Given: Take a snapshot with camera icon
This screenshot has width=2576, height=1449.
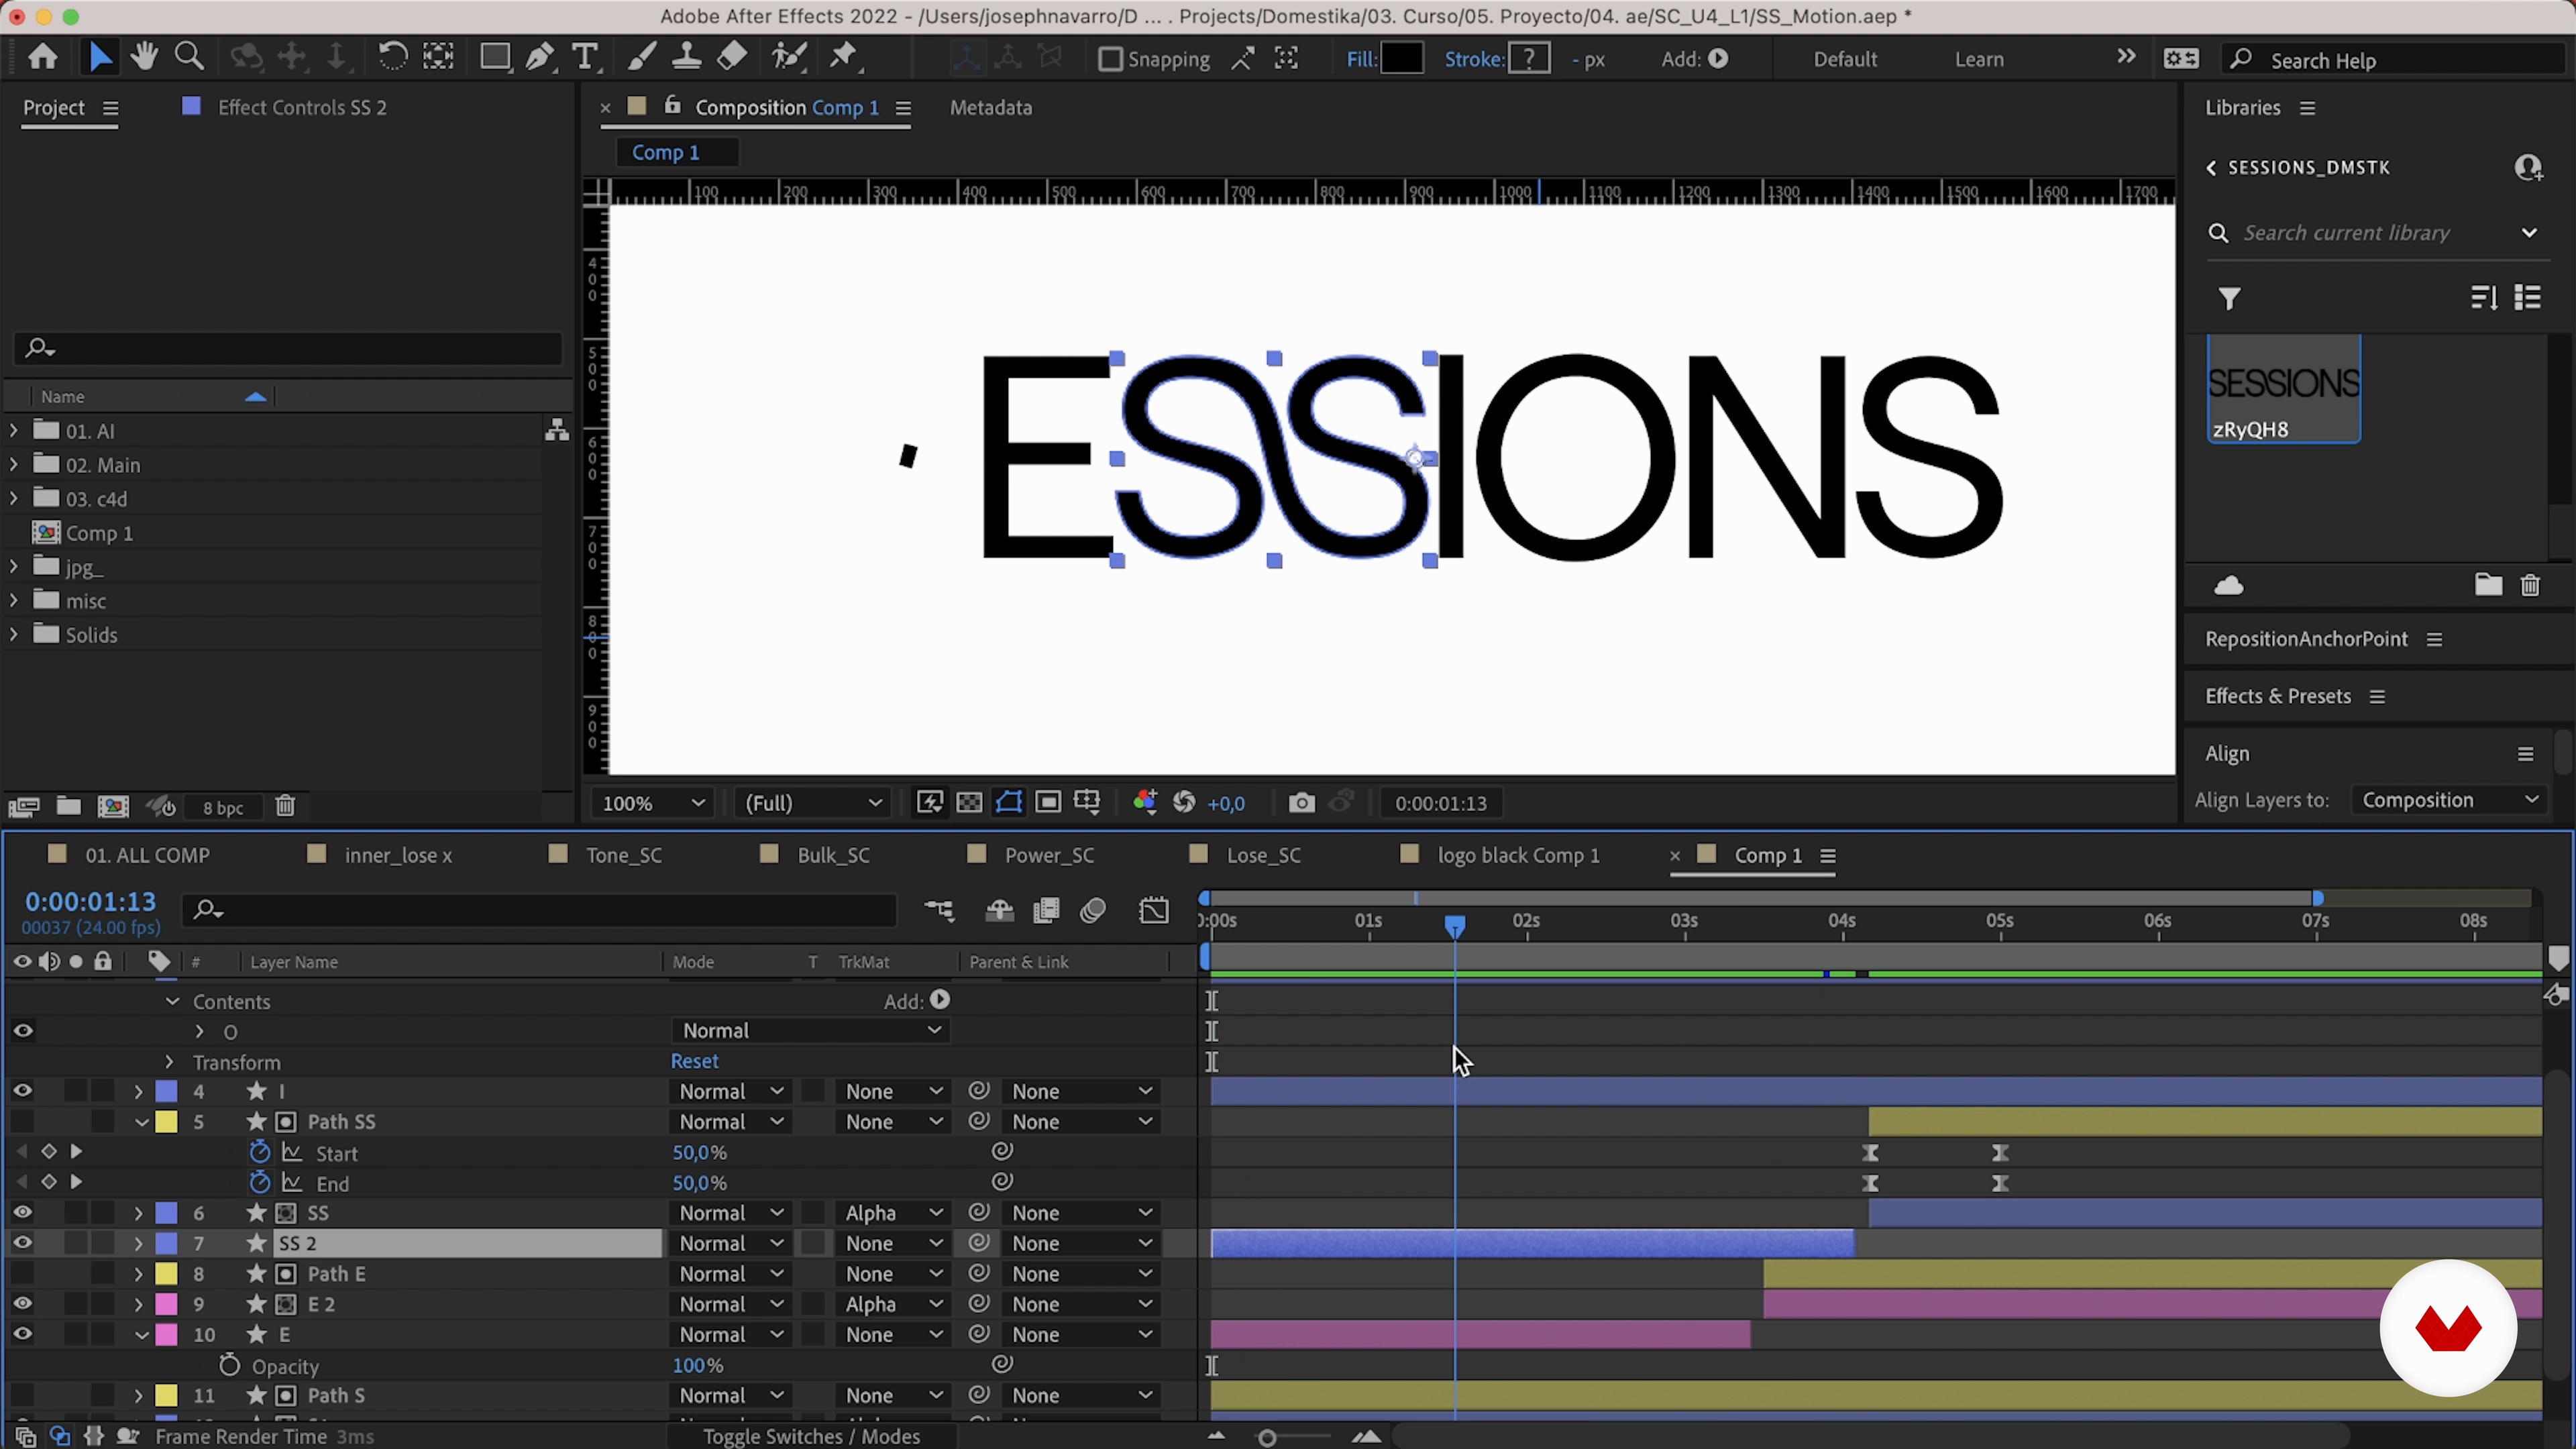Looking at the screenshot, I should (x=1301, y=803).
